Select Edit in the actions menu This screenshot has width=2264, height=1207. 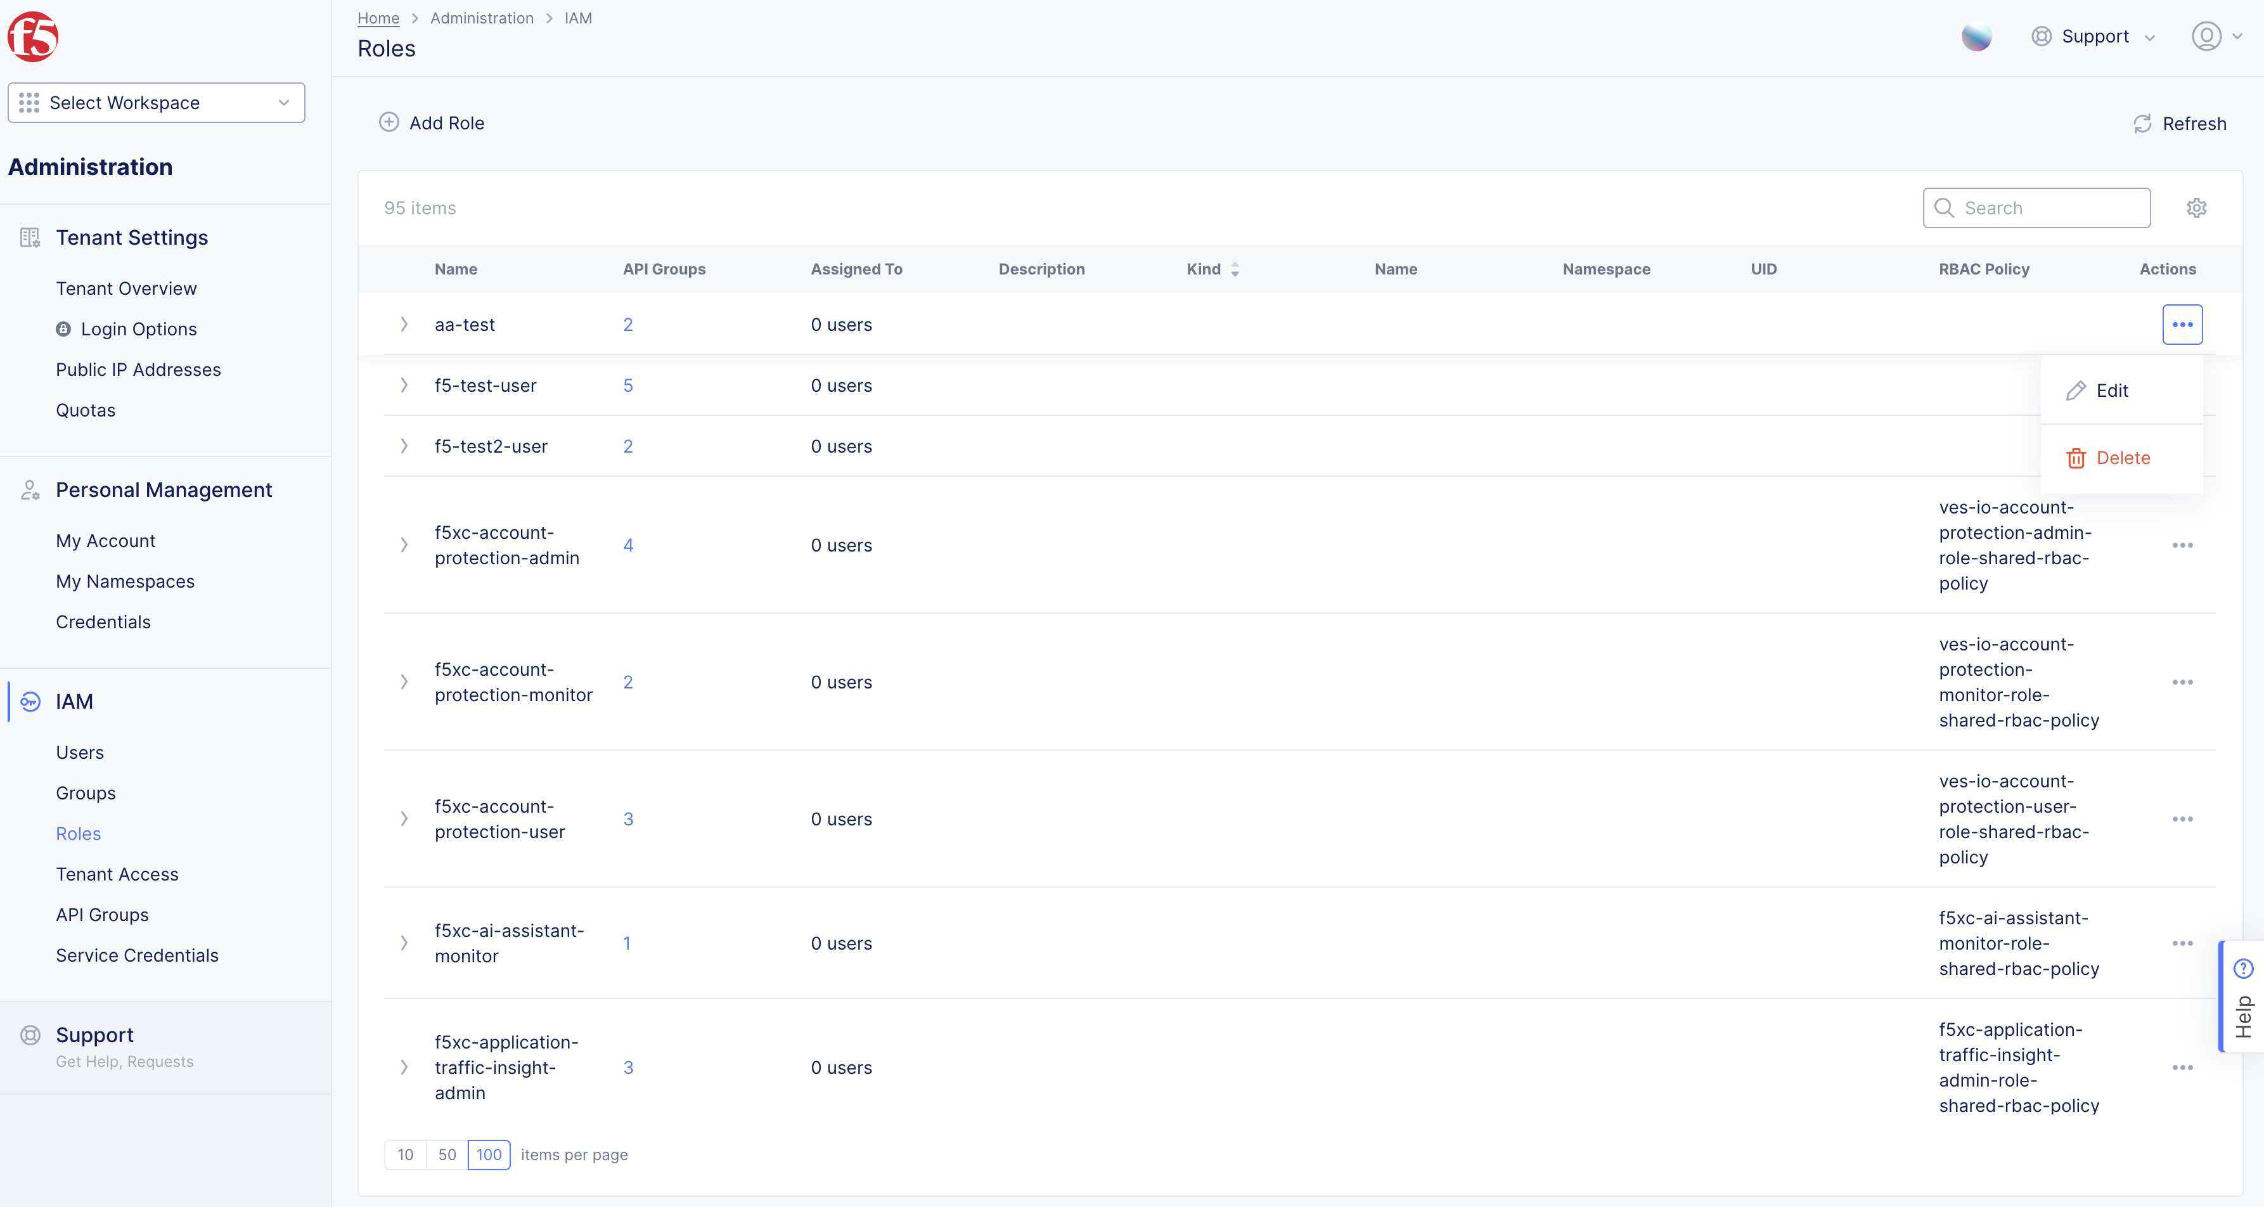click(2112, 390)
